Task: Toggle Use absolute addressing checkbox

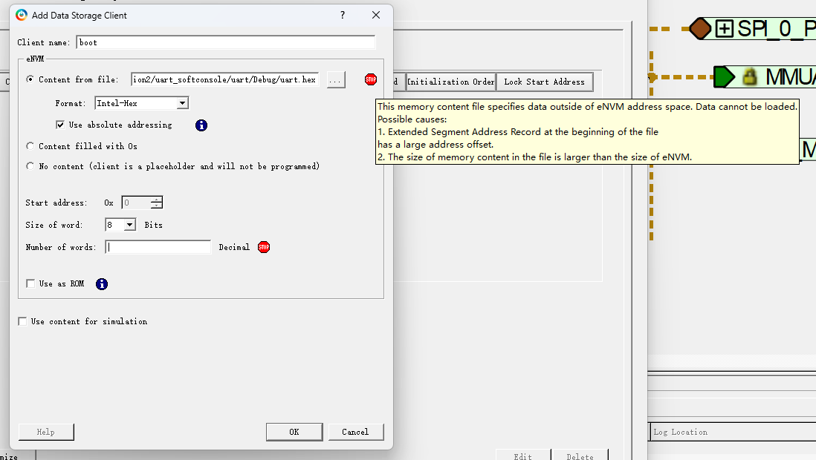Action: click(60, 125)
